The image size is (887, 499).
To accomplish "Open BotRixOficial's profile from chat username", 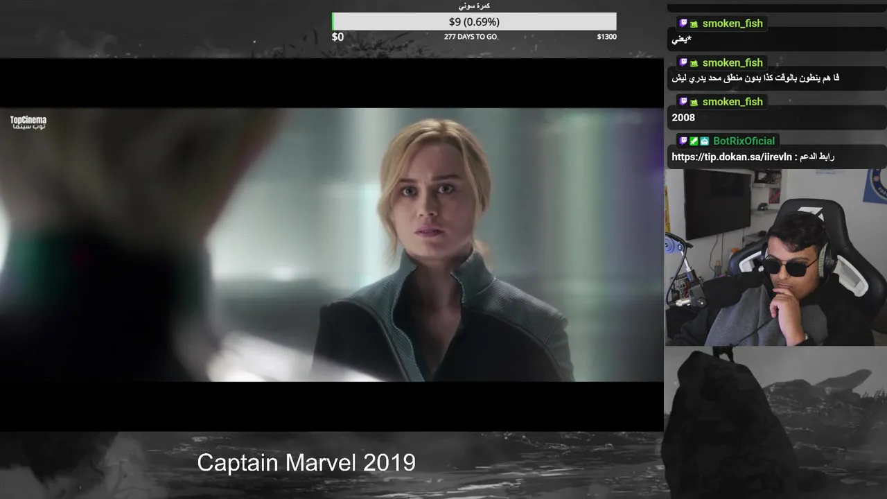I will pyautogui.click(x=744, y=141).
